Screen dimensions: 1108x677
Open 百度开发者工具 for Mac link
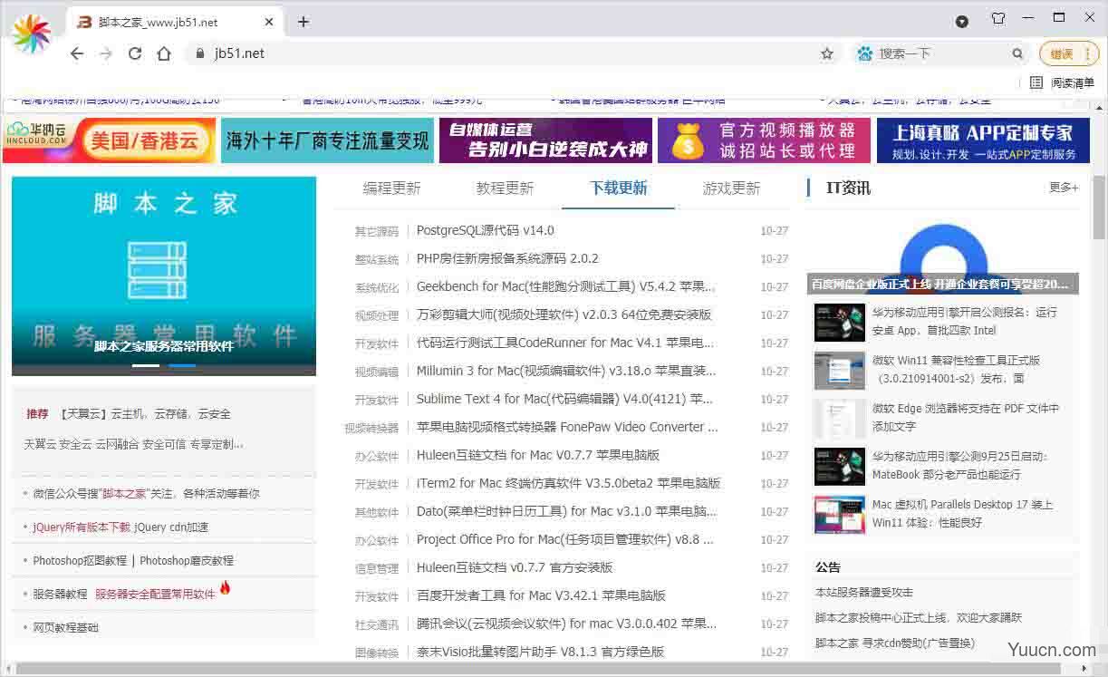pos(541,595)
